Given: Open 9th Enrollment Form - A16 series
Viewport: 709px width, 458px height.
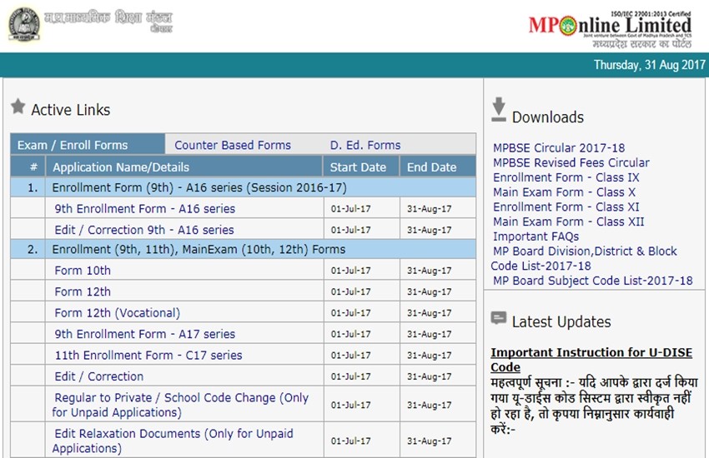Looking at the screenshot, I should [144, 209].
